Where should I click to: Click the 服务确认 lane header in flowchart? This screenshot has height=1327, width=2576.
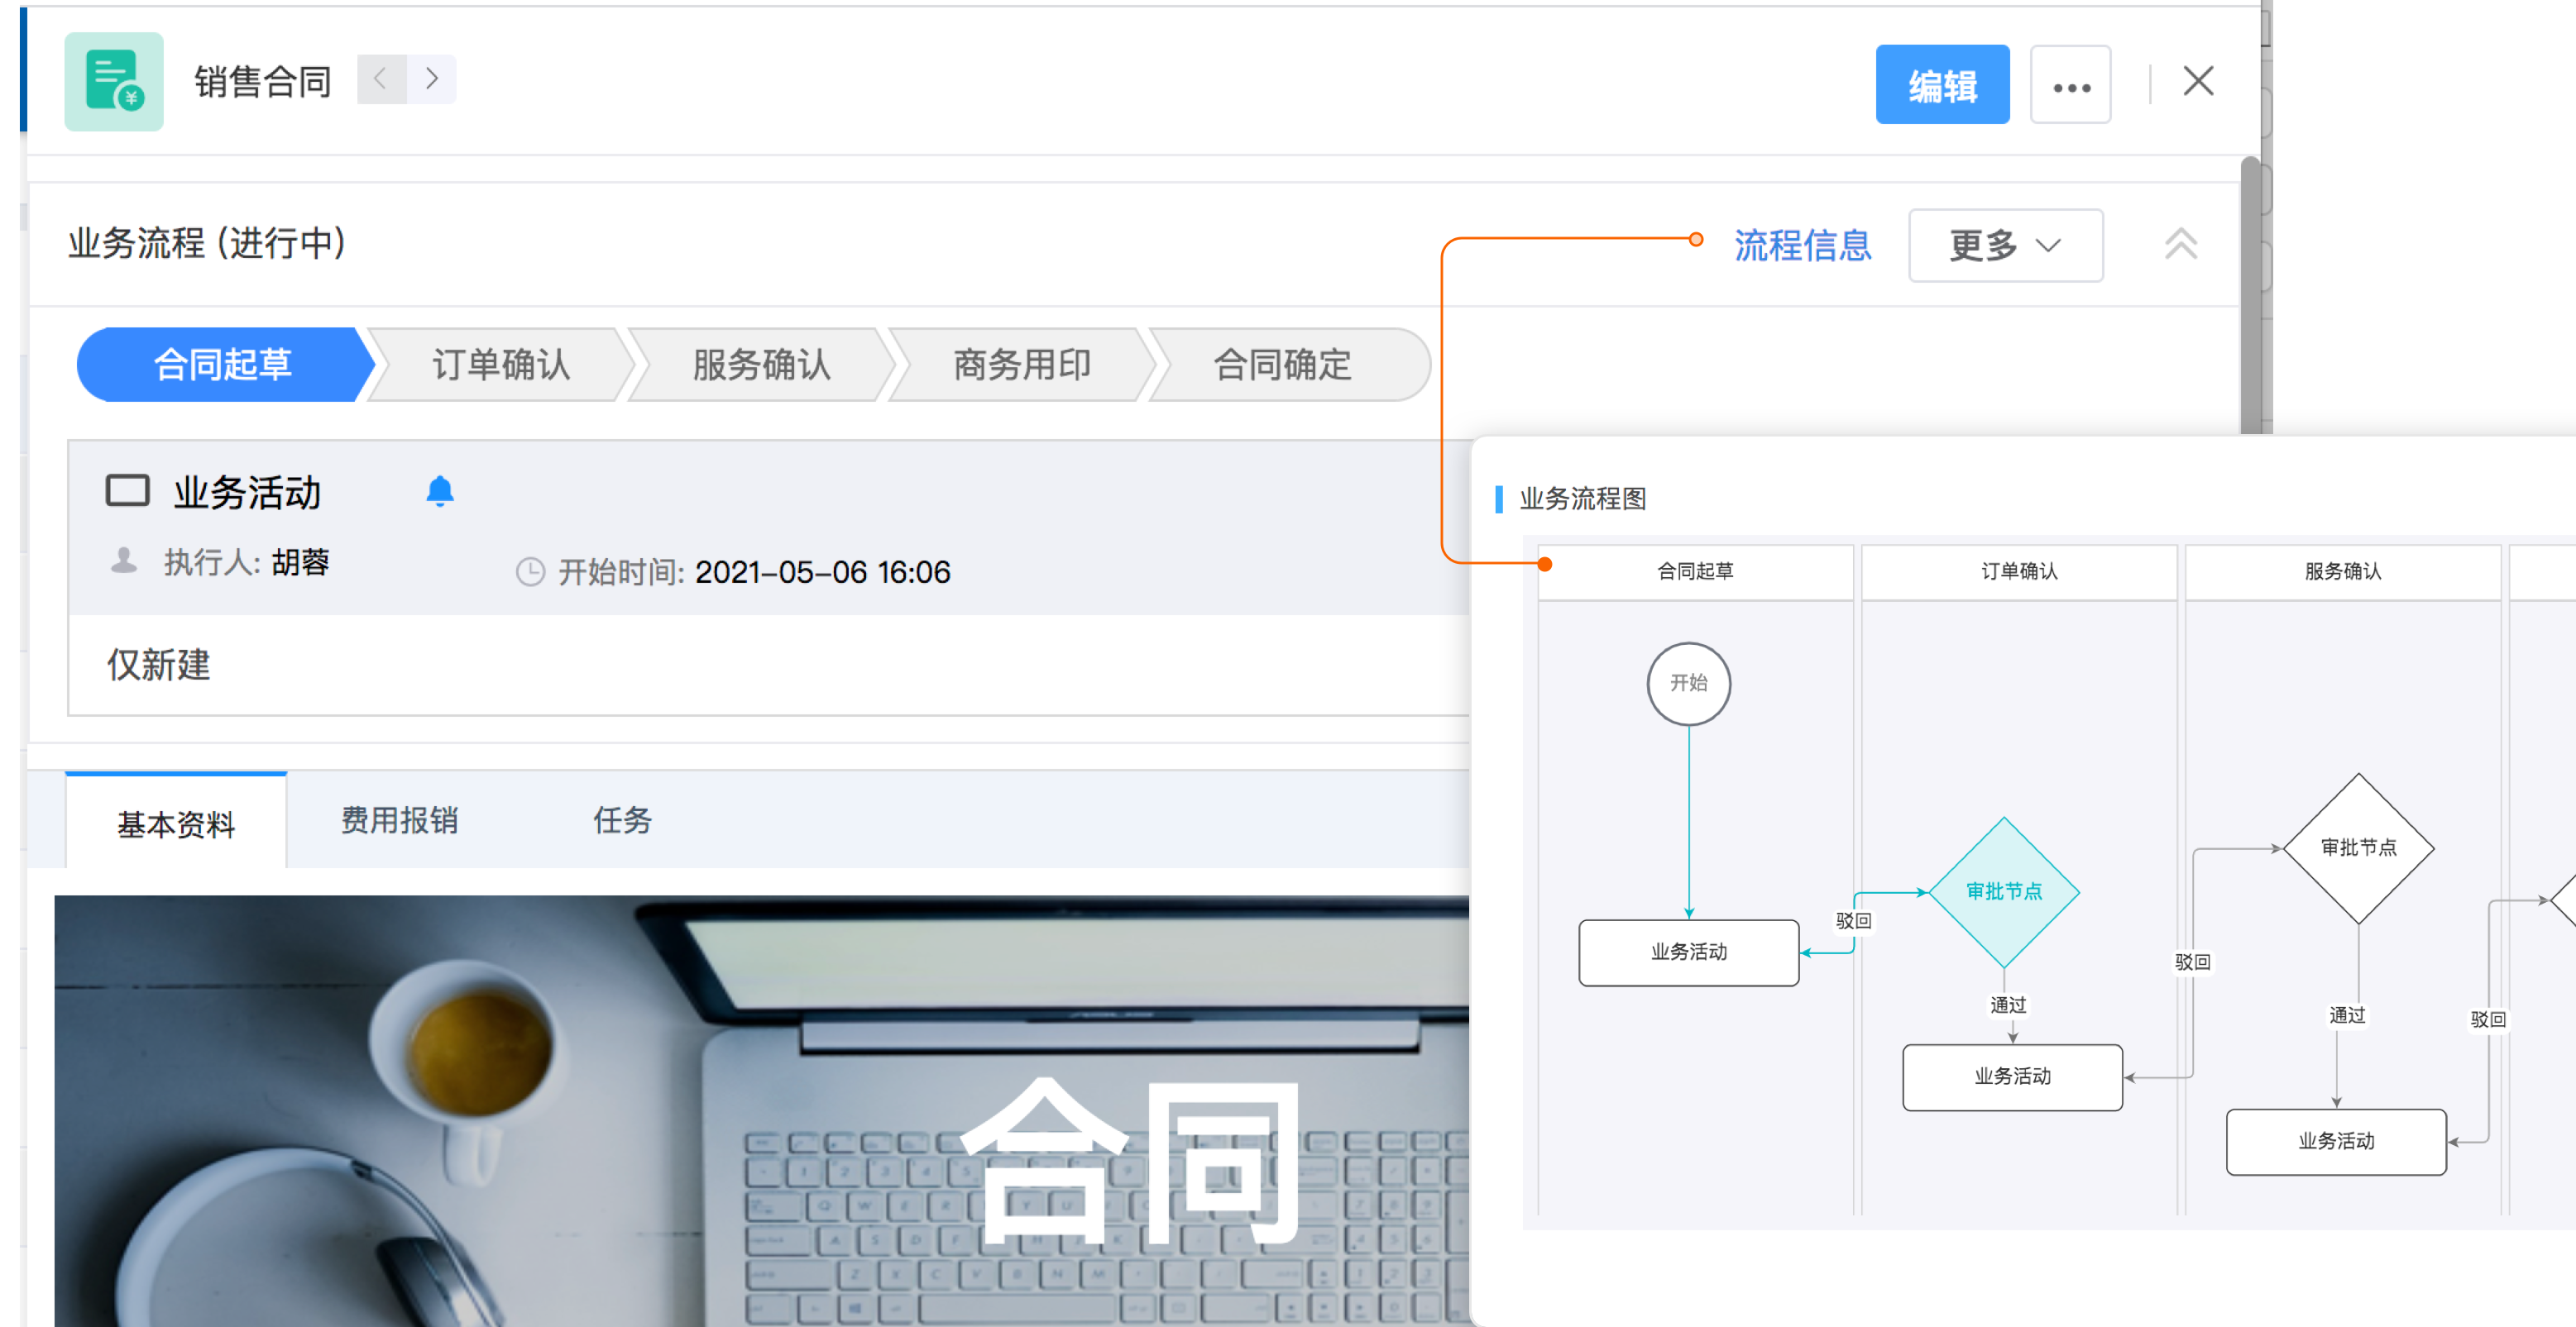[2343, 571]
